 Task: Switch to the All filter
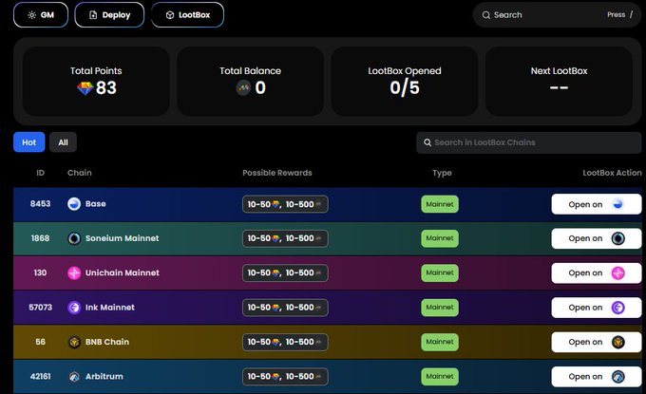63,142
